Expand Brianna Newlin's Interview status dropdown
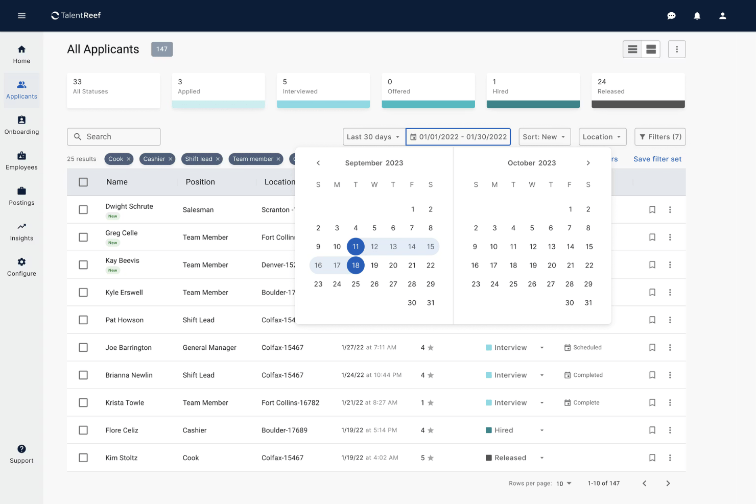This screenshot has width=756, height=504. tap(542, 375)
